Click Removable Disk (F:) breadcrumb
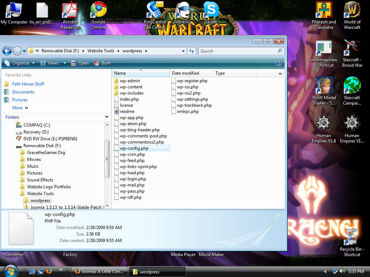 (60, 51)
